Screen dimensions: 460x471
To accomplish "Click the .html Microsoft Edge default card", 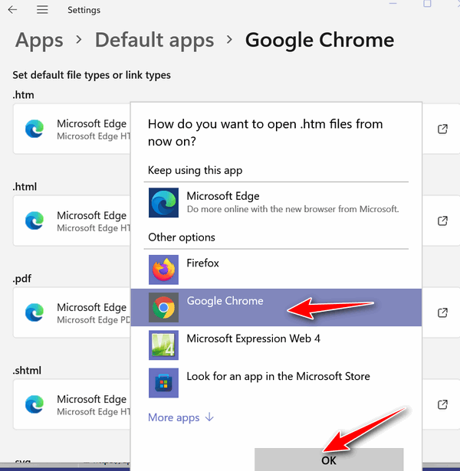I will tap(72, 221).
